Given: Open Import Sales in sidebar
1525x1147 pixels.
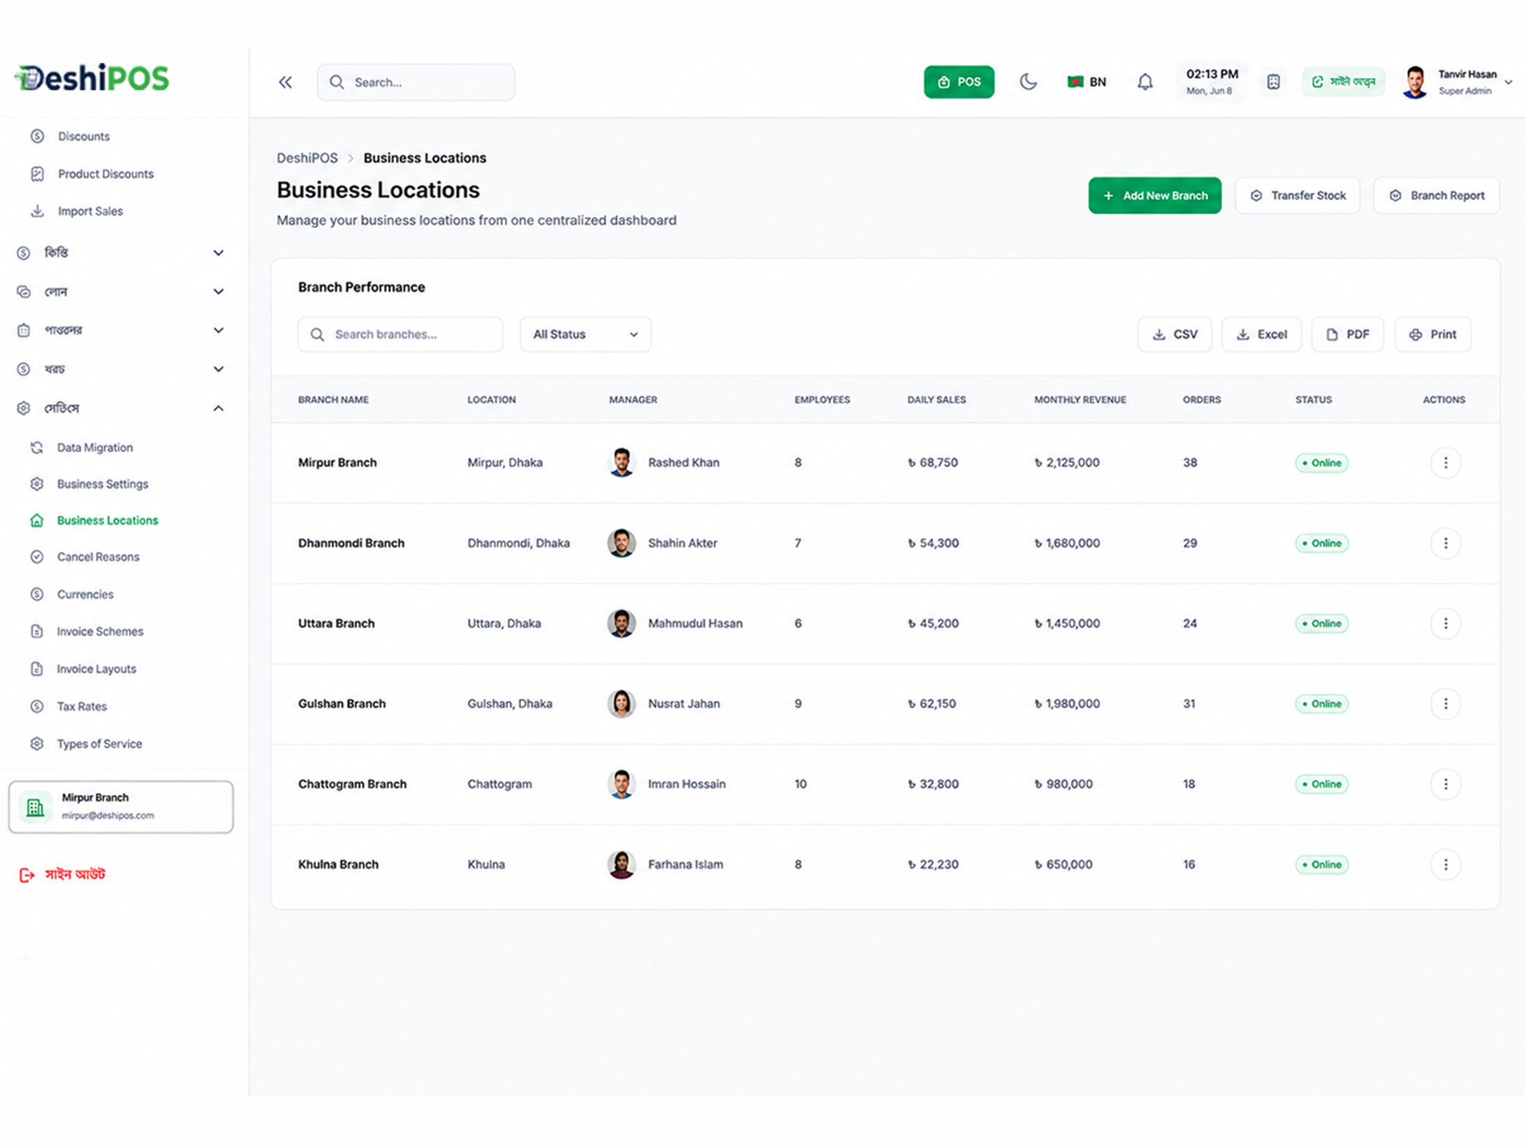Looking at the screenshot, I should pyautogui.click(x=90, y=211).
